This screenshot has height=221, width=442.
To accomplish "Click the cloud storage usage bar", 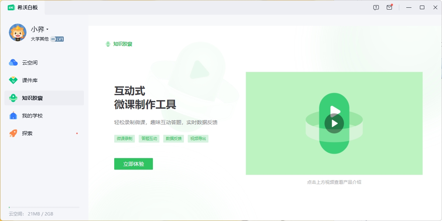I will [x=44, y=208].
